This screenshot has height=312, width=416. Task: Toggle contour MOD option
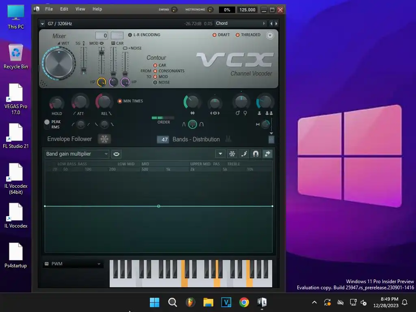(160, 77)
